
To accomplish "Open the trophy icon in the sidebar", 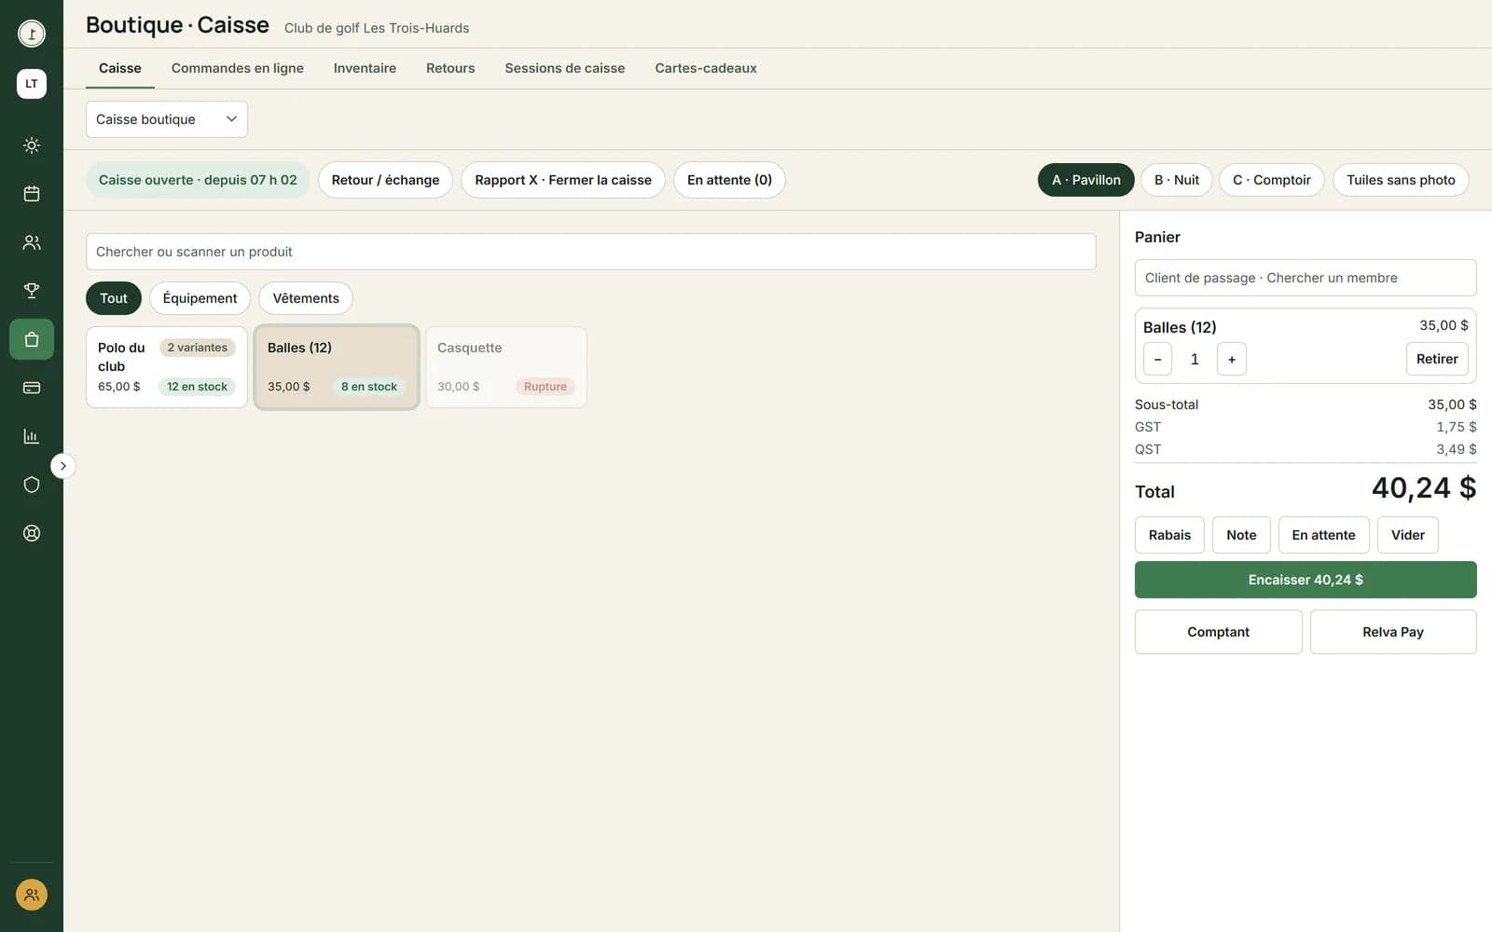I will (x=32, y=291).
